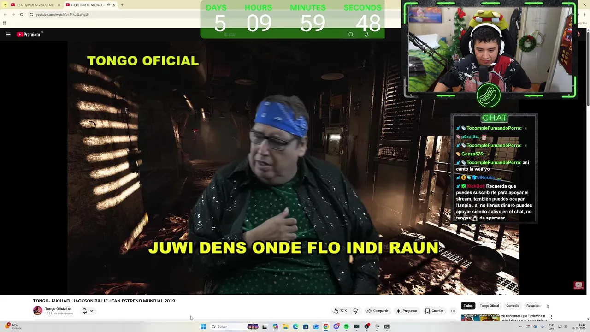Click the playing Tongo video area

(293, 167)
